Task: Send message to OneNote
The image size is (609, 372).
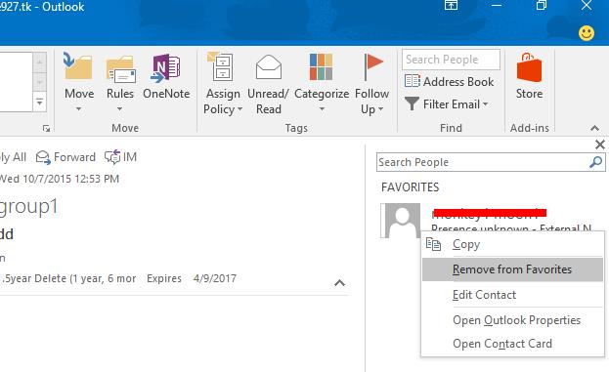Action: coord(166,77)
